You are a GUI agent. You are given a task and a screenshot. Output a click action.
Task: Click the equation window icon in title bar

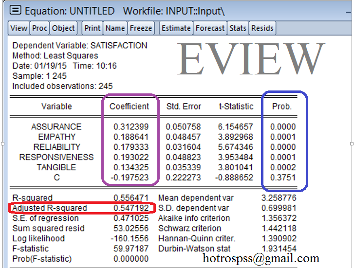(x=16, y=10)
